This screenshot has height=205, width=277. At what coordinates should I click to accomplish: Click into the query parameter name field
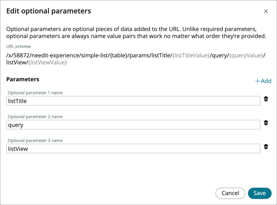[x=133, y=124]
